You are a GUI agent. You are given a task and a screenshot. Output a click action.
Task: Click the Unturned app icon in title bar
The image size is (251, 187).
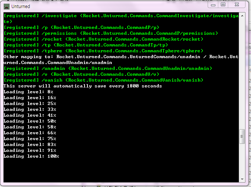click(7, 7)
